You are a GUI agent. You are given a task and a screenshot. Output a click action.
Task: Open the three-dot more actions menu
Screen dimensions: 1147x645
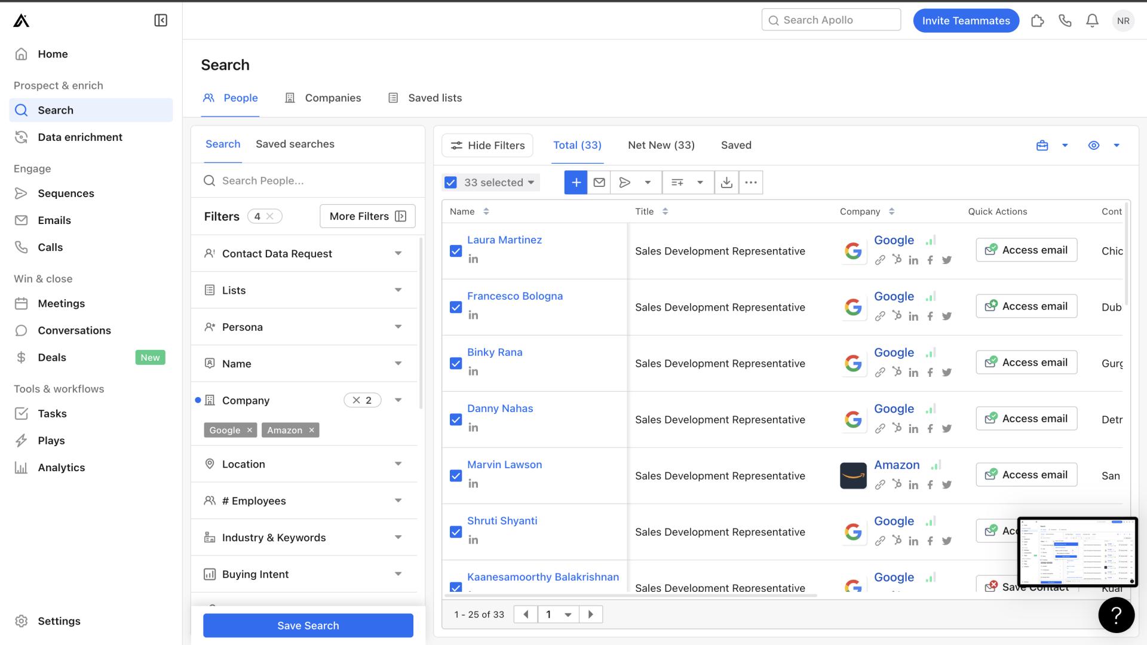751,182
